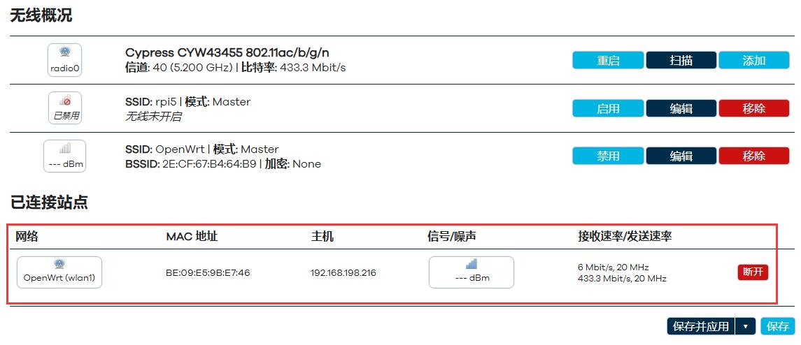801x345 pixels.
Task: Remove the OpenWrt wireless network
Action: [754, 156]
